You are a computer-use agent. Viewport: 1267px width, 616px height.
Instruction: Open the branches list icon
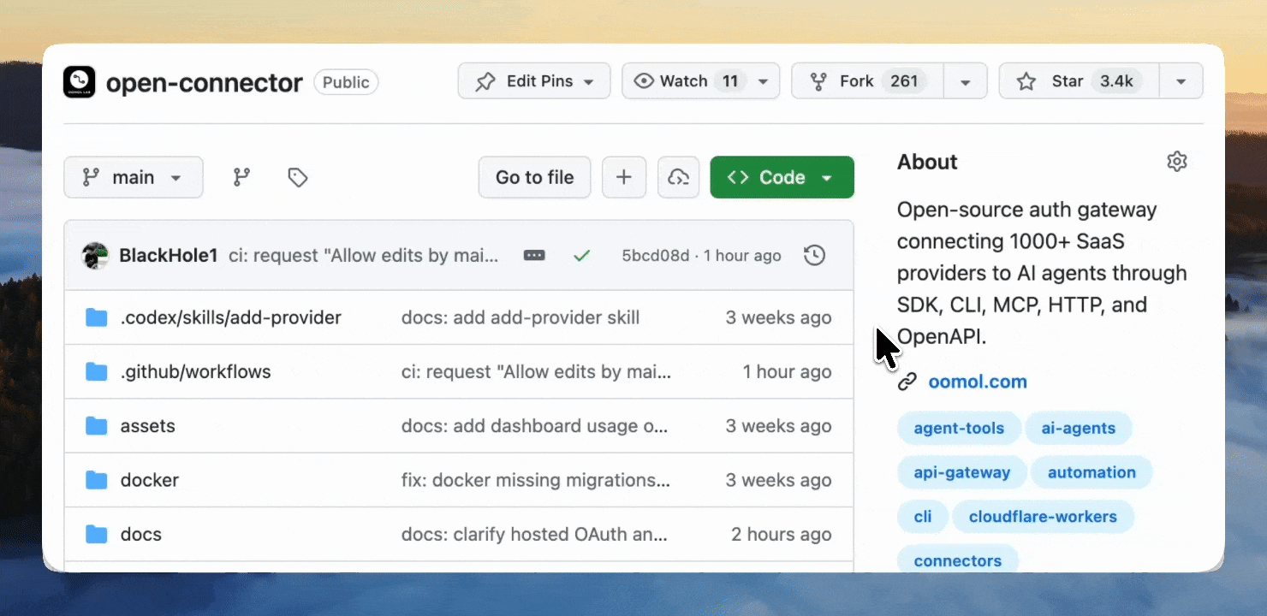click(x=242, y=177)
